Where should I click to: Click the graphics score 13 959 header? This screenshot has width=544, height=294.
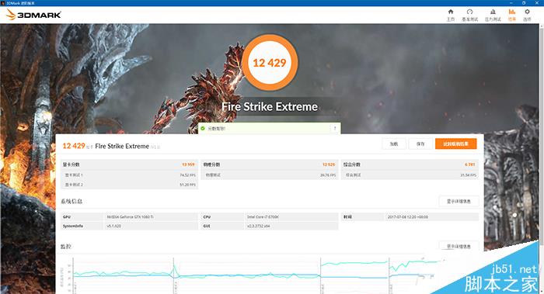pos(129,164)
